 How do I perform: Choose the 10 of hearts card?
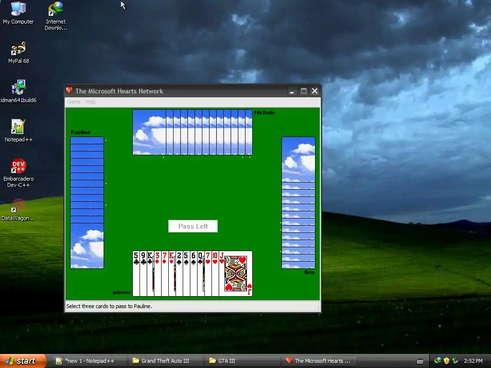(x=215, y=274)
